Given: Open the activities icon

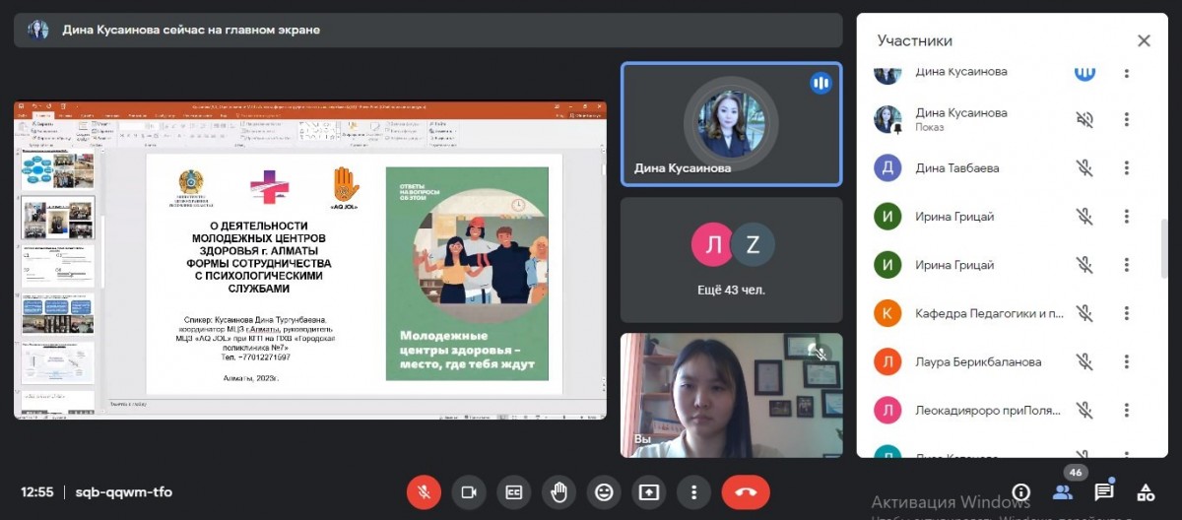Looking at the screenshot, I should point(1146,492).
